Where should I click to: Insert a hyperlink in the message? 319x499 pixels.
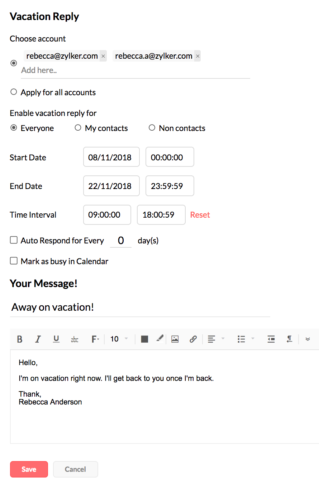click(193, 339)
